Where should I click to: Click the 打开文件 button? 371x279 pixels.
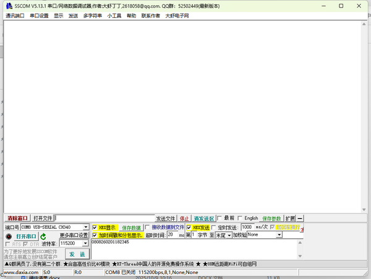coord(43,218)
